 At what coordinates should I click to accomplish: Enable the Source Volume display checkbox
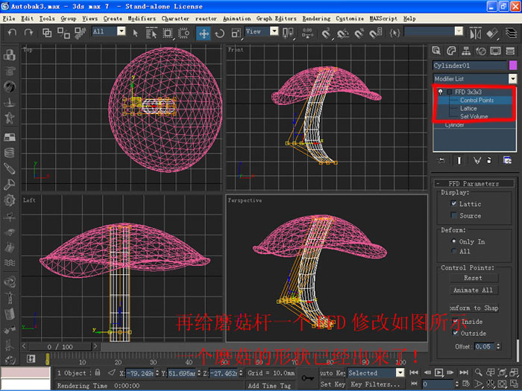[x=453, y=215]
